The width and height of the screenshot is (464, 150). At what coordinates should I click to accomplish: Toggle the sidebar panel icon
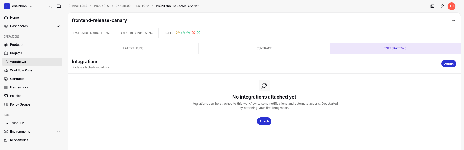coord(59,6)
